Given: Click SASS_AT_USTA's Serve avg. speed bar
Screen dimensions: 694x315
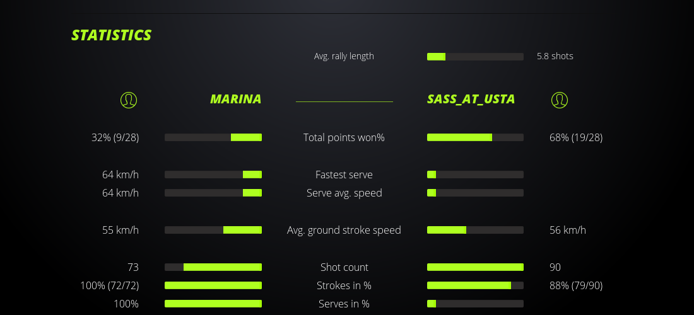Looking at the screenshot, I should point(475,193).
